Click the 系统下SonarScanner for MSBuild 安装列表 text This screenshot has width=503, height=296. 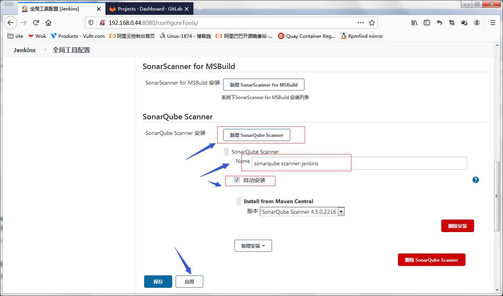click(x=265, y=97)
